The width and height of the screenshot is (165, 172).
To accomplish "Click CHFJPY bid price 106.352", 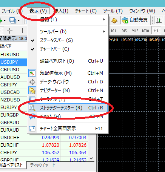I will point(51,153).
